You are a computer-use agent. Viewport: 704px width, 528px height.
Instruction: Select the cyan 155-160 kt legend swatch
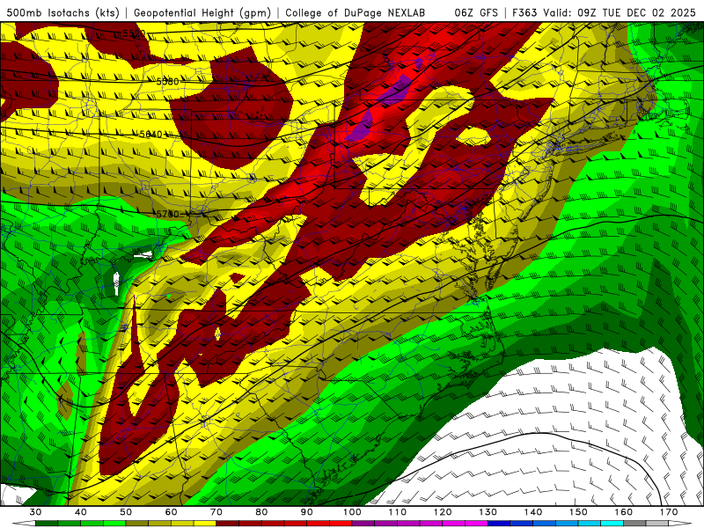pyautogui.click(x=612, y=524)
